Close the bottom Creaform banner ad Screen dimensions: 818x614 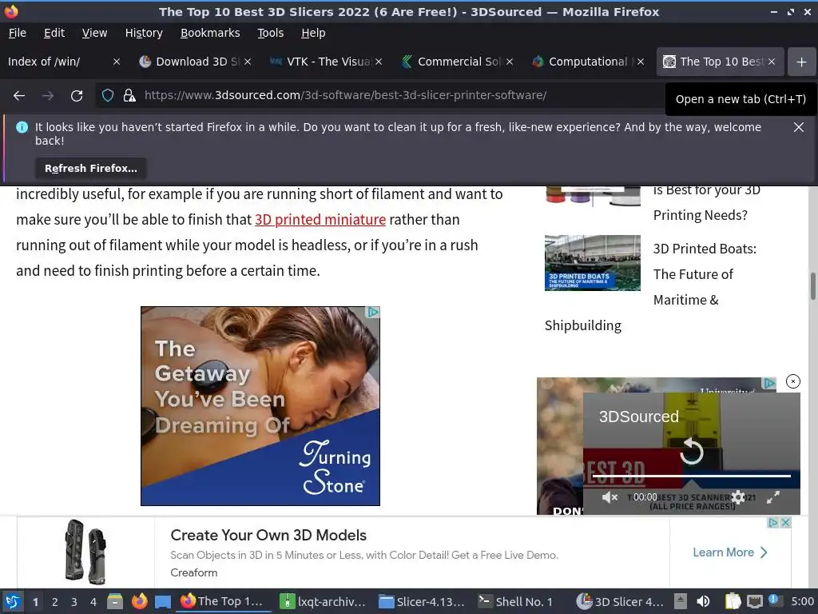[x=786, y=522]
